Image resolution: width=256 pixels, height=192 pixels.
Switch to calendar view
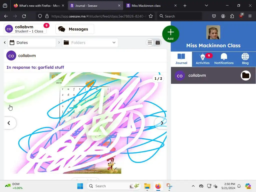(x=158, y=42)
